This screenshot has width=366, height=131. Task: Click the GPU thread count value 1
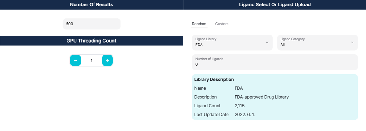click(x=92, y=61)
